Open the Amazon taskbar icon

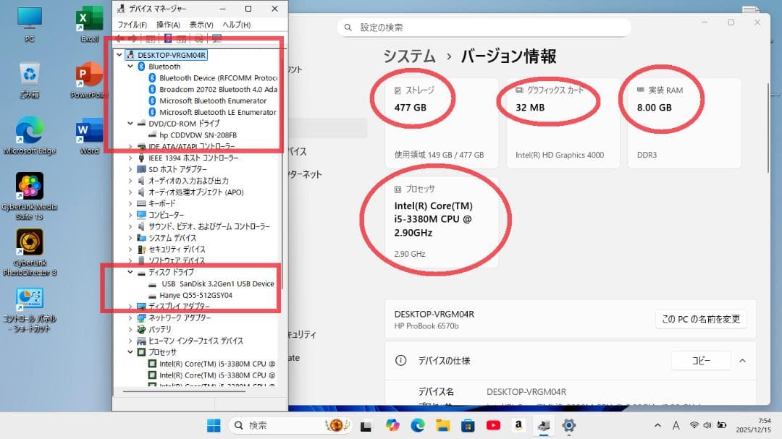pyautogui.click(x=518, y=425)
